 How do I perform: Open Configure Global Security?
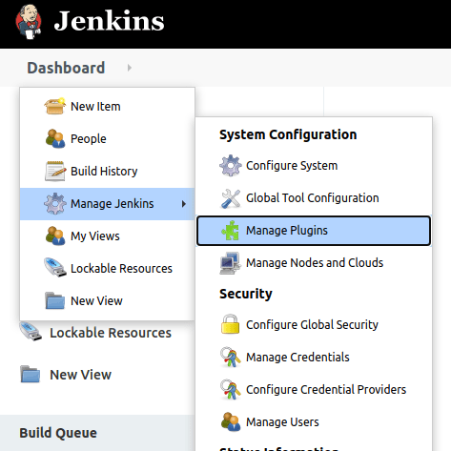pyautogui.click(x=314, y=325)
